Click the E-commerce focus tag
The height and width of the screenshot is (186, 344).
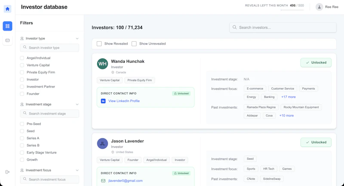[255, 88]
